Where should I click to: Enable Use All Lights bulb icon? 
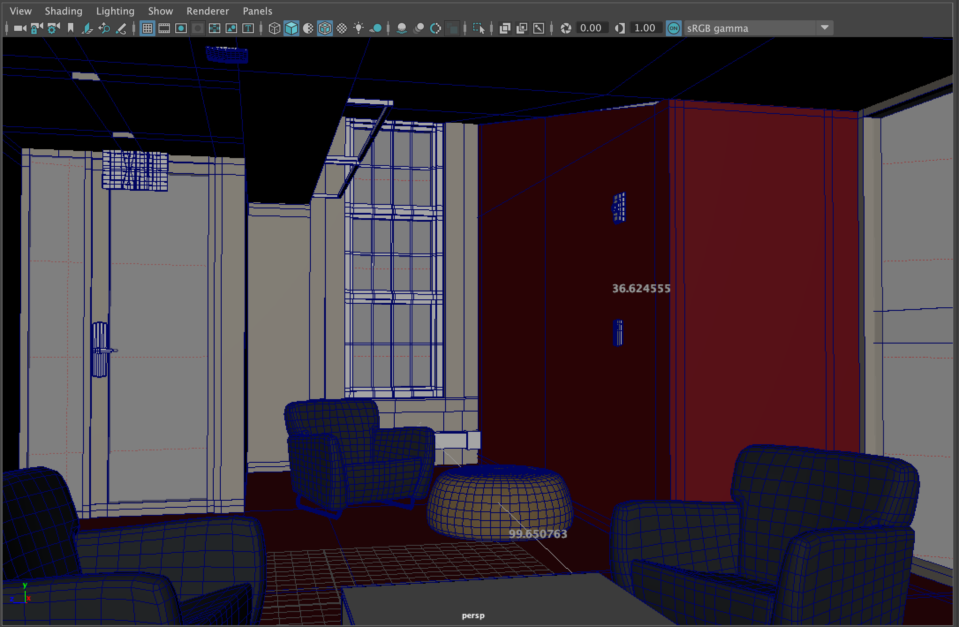click(359, 28)
